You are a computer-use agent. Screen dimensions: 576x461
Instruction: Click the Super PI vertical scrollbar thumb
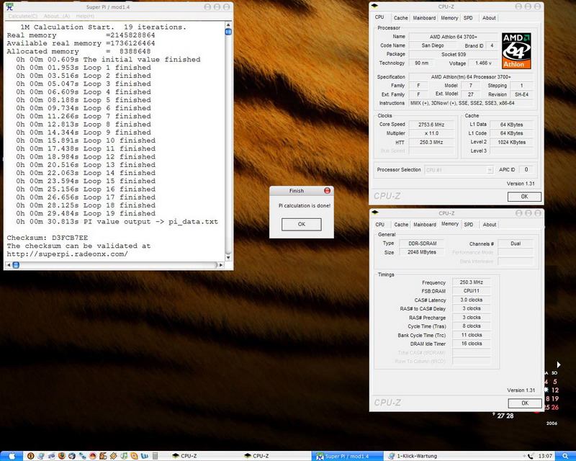point(228,32)
